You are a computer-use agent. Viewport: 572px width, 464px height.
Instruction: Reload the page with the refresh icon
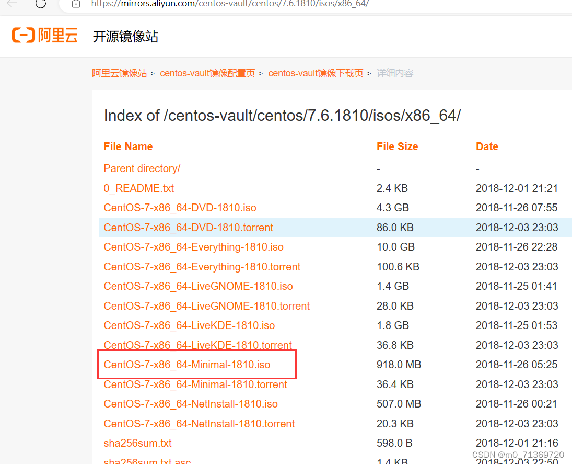[x=41, y=4]
